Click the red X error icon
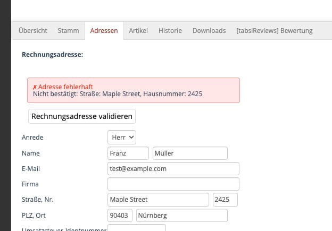Image resolution: width=332 pixels, height=231 pixels. 35,87
